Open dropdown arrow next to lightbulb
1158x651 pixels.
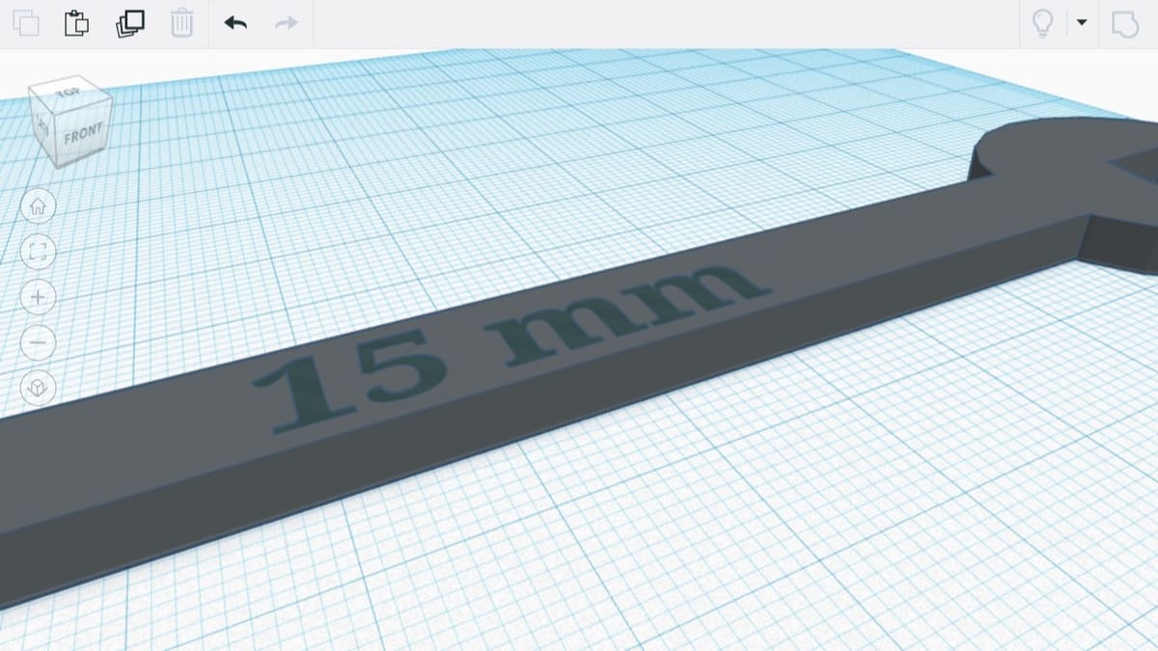[x=1082, y=22]
